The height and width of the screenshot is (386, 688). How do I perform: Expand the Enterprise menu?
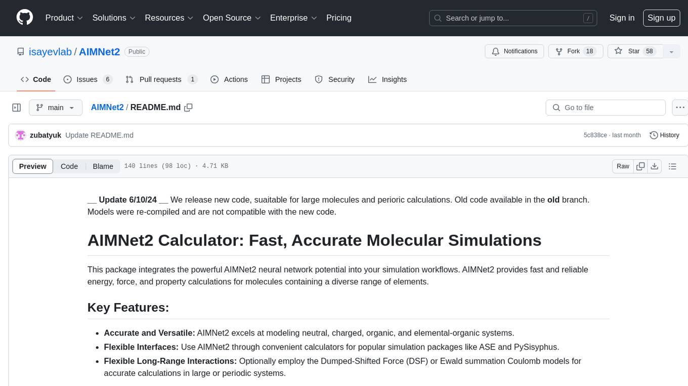click(x=293, y=18)
